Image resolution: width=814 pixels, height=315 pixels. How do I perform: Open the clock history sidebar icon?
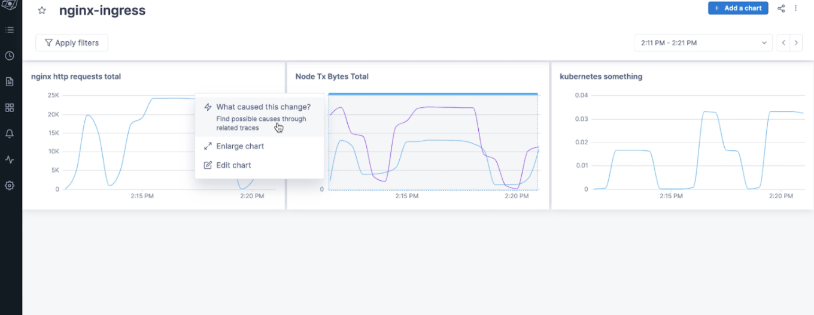(x=10, y=56)
